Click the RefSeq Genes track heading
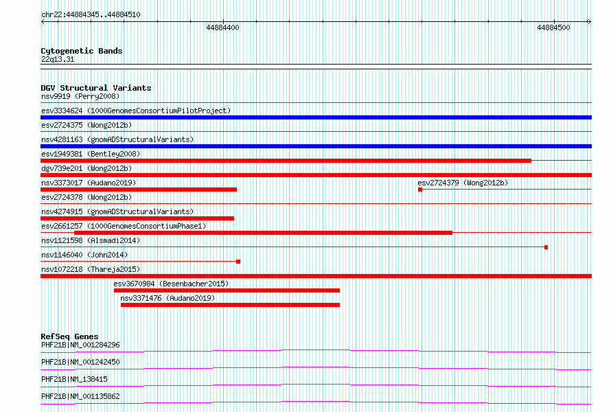This screenshot has width=611, height=412. point(69,336)
